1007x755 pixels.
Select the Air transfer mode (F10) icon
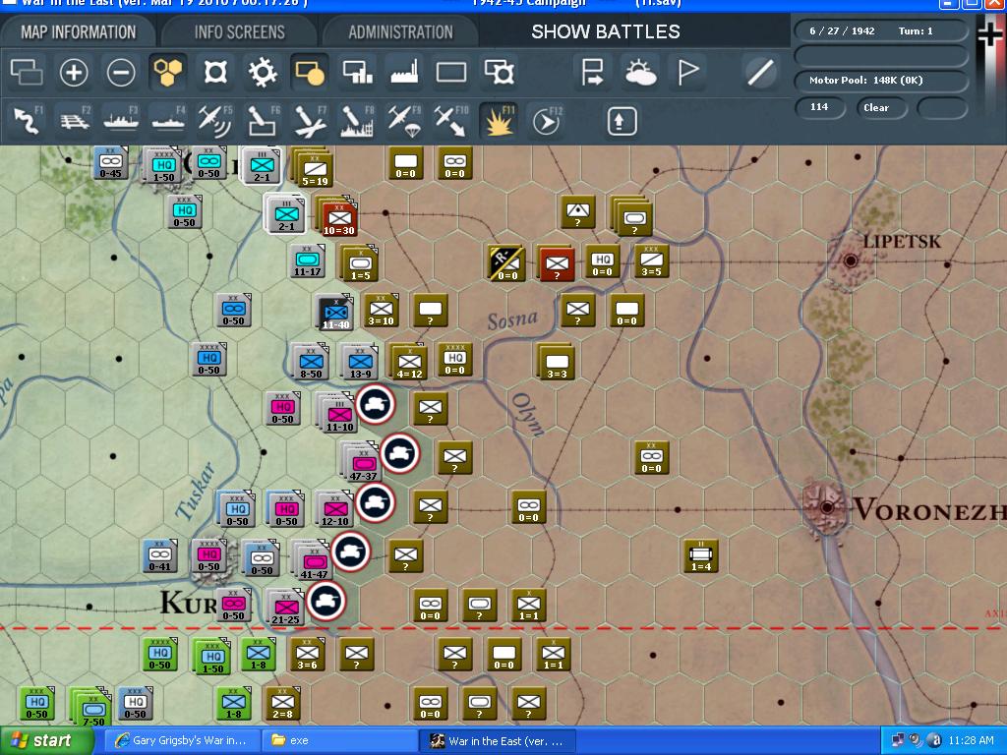(451, 121)
